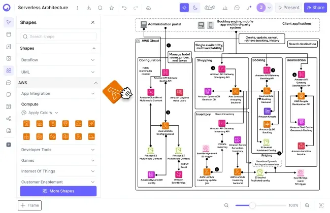
Task: Redo the last undone action
Action: (x=136, y=8)
